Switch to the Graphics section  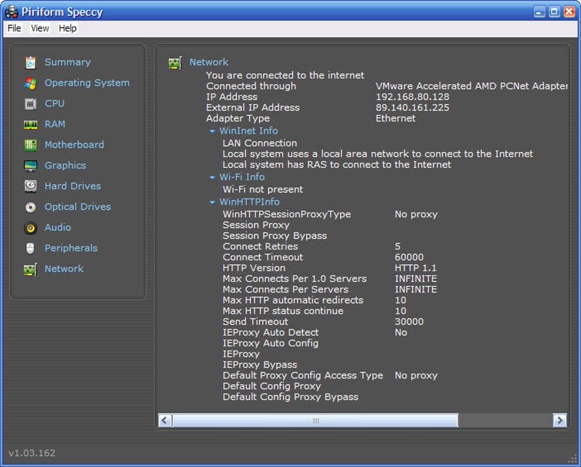point(65,166)
